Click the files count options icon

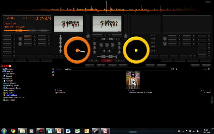pyautogui.click(x=209, y=69)
